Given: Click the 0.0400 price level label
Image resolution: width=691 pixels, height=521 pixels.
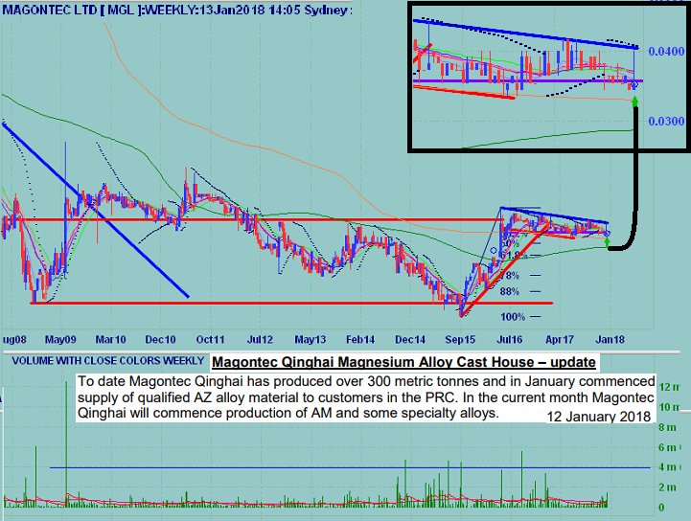Looking at the screenshot, I should coord(666,52).
